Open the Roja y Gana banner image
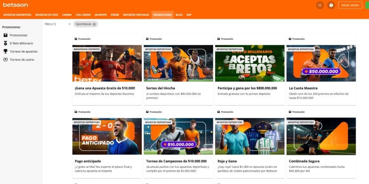The width and height of the screenshot is (369, 184). pos(250,136)
